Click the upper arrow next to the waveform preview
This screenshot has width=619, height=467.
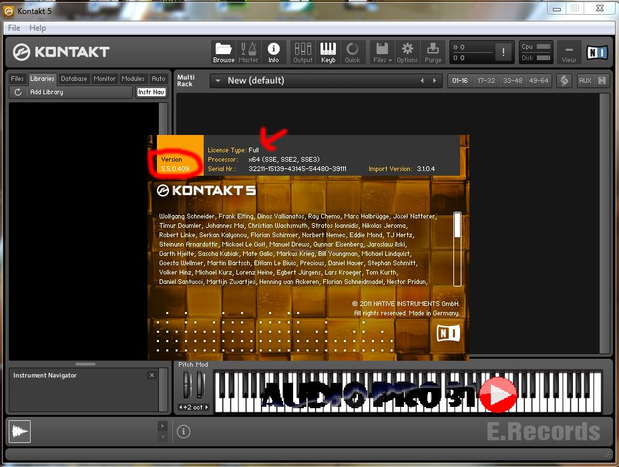click(x=163, y=426)
